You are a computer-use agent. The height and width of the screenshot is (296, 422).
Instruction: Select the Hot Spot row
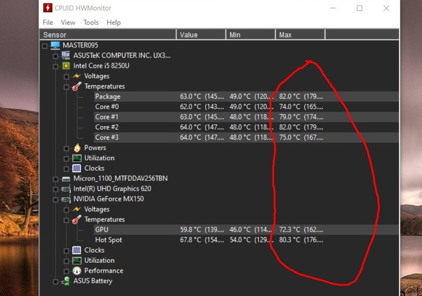click(x=246, y=240)
